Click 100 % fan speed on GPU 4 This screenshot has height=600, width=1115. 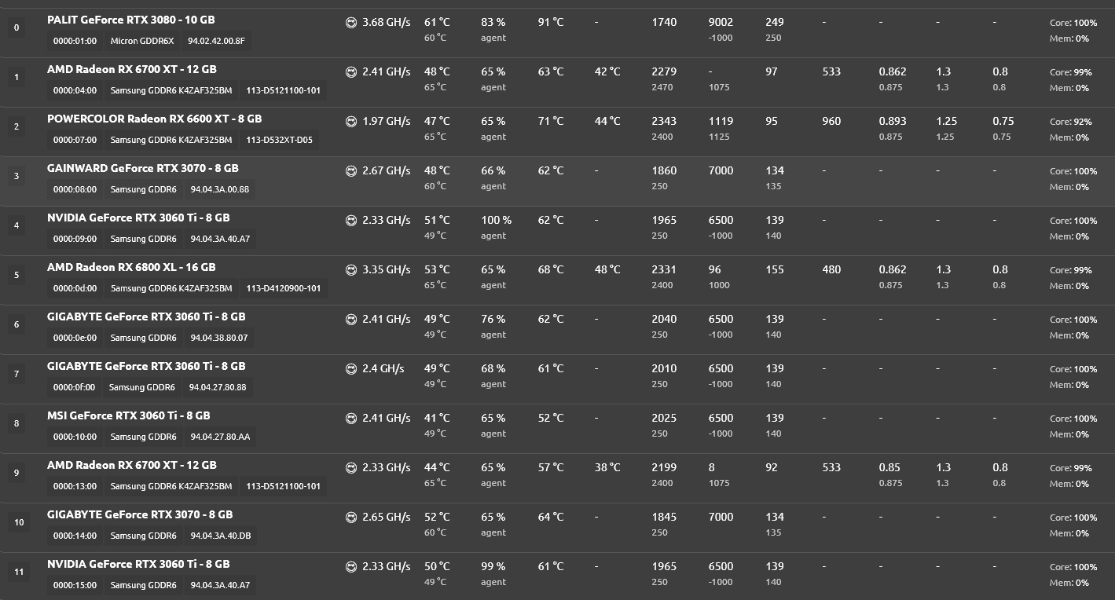click(x=497, y=220)
